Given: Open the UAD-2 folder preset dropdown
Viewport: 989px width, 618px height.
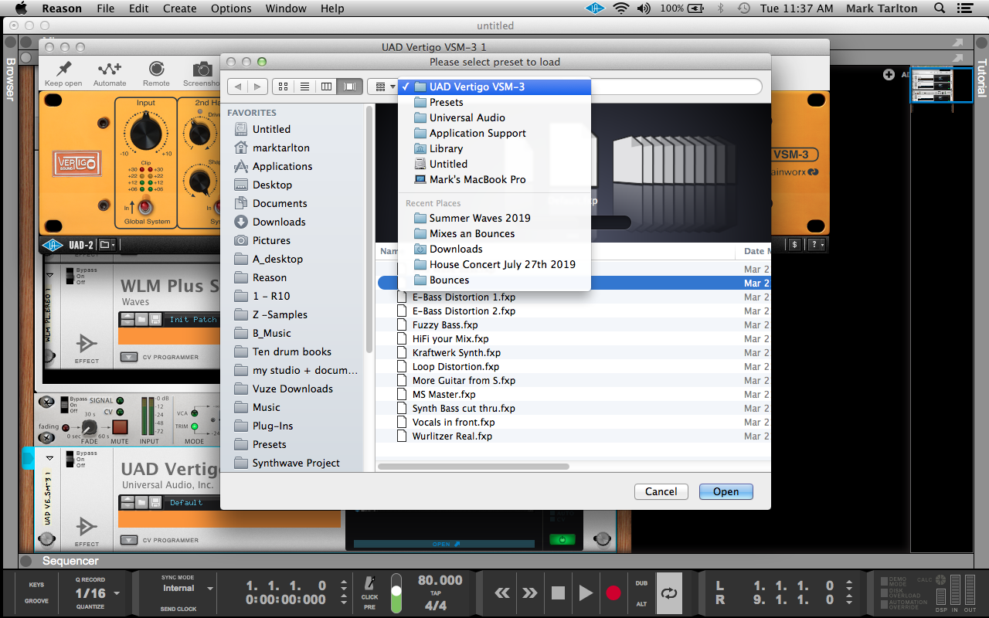Looking at the screenshot, I should pos(107,245).
